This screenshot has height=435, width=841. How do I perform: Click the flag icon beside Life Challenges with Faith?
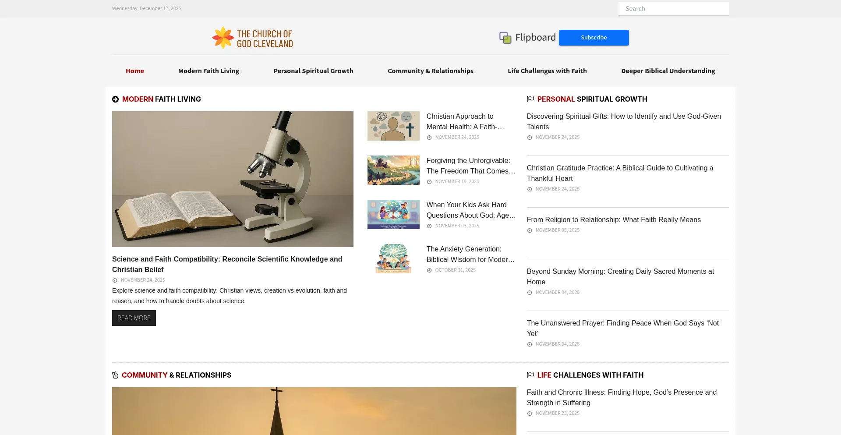point(530,375)
